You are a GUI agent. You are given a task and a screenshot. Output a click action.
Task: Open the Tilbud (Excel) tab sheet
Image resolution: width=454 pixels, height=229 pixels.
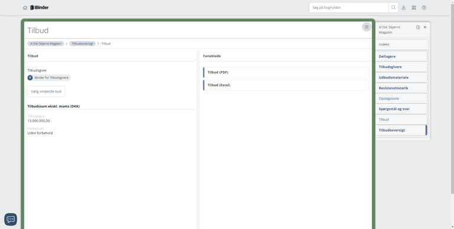point(286,85)
